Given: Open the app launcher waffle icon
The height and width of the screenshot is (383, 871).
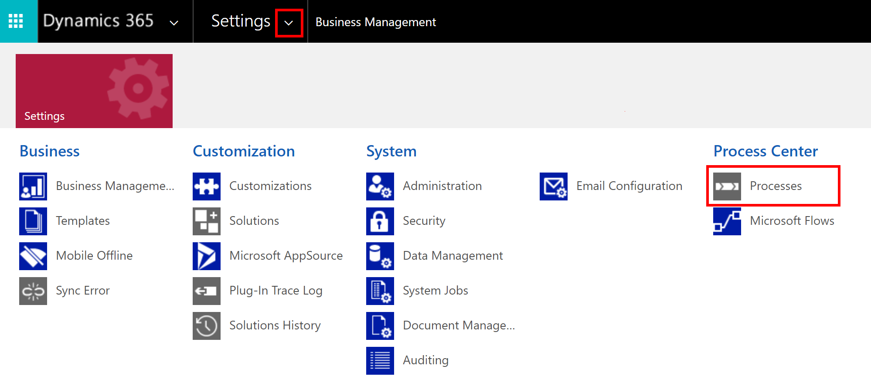Looking at the screenshot, I should tap(16, 21).
